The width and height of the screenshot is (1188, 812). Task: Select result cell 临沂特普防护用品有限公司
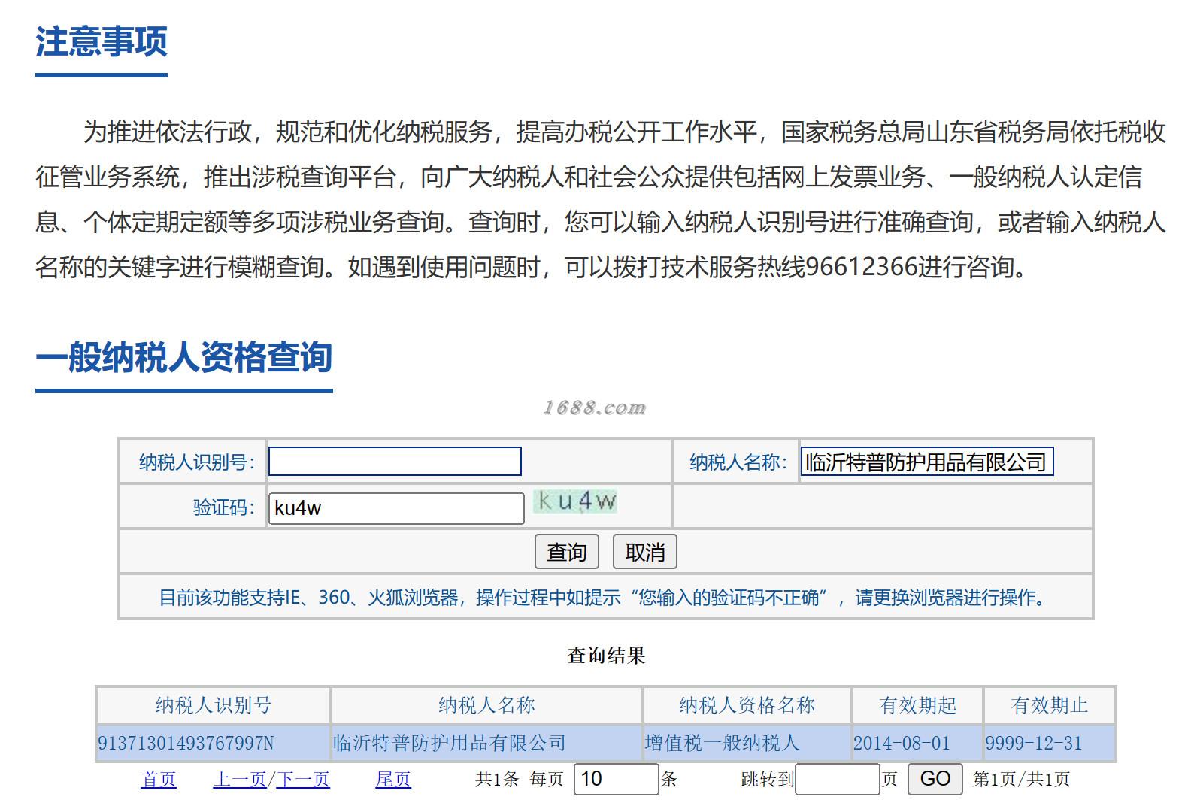click(486, 743)
